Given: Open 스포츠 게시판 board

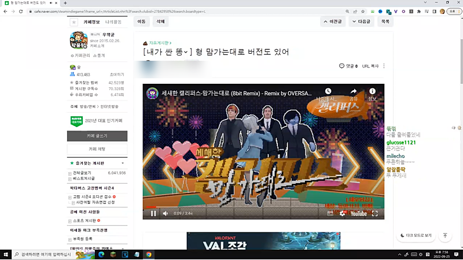Looking at the screenshot, I should (x=84, y=221).
